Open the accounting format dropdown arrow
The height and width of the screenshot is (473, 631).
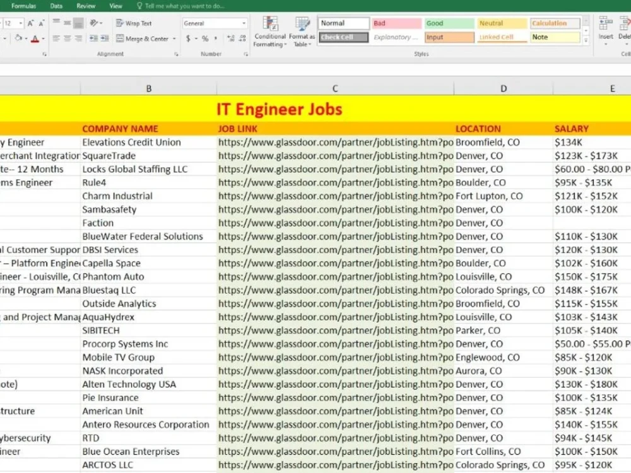(196, 38)
